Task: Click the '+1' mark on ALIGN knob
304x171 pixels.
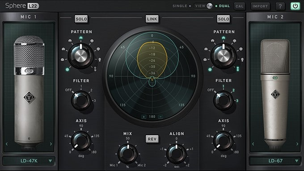Action: click(191, 149)
